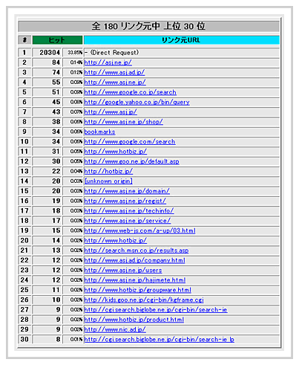Screen dimensions: 299x365
Task: Click the hit count 38
Action: (56, 122)
